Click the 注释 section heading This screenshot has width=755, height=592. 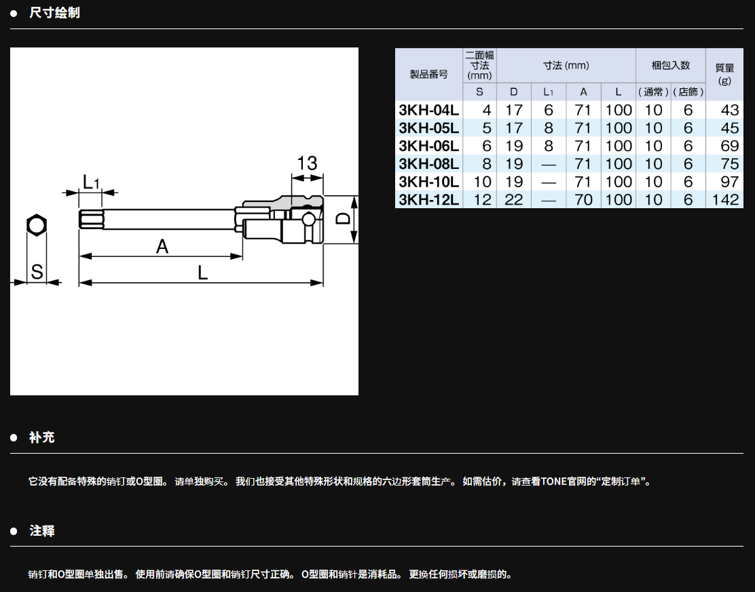click(42, 531)
